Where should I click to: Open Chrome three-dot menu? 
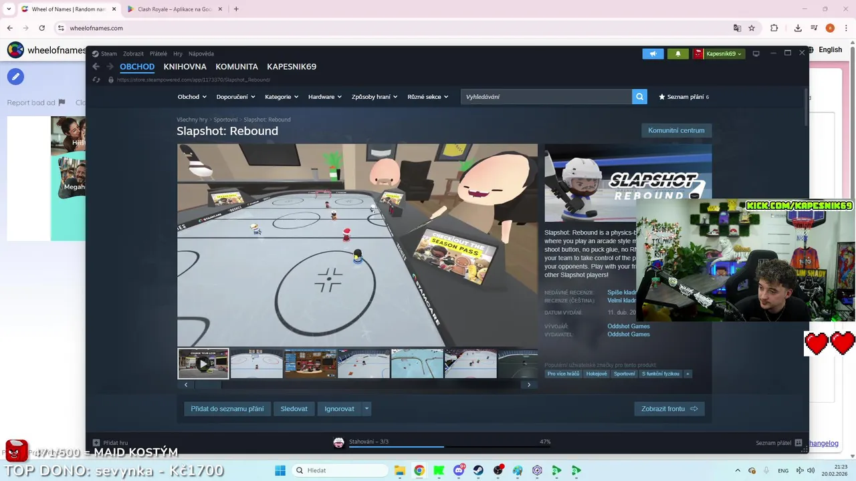coord(846,28)
